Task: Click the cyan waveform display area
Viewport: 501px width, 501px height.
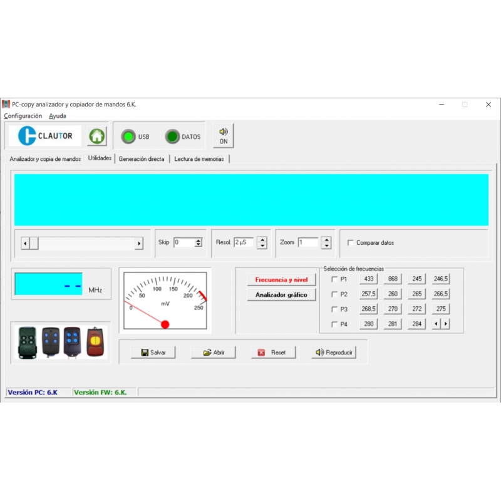Action: tap(251, 200)
